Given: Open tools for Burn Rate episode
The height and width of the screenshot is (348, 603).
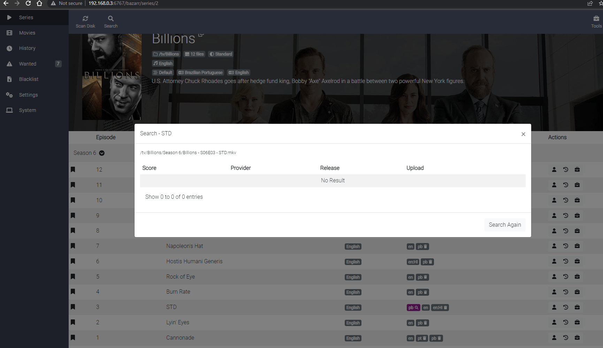Looking at the screenshot, I should tap(577, 292).
